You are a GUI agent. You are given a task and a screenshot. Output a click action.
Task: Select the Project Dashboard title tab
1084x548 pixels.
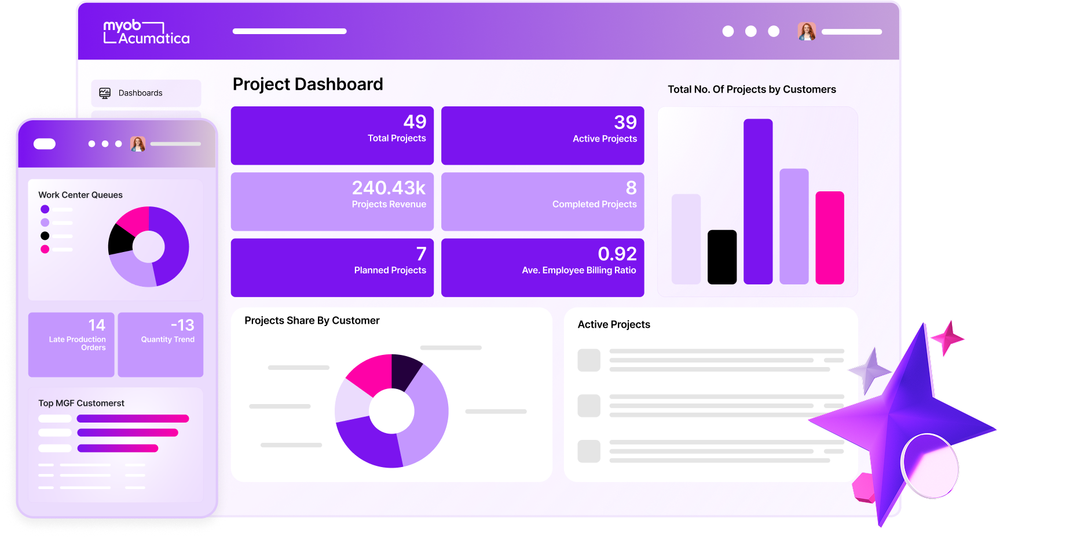pyautogui.click(x=307, y=84)
